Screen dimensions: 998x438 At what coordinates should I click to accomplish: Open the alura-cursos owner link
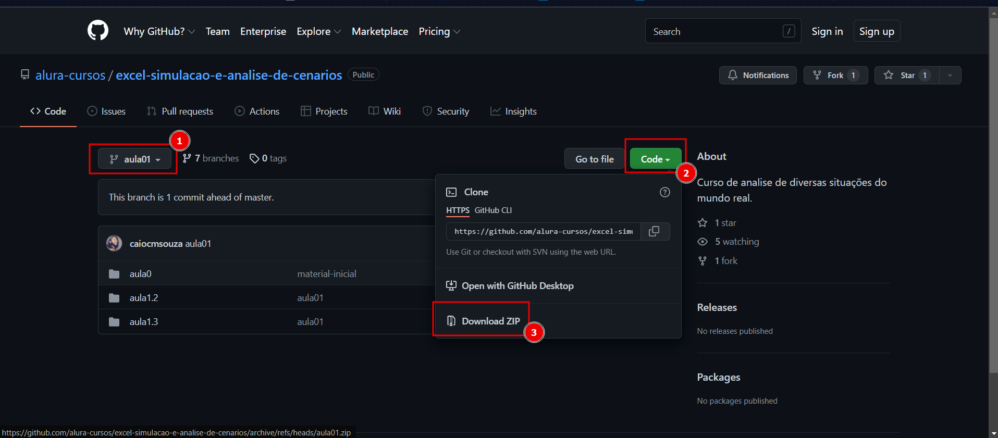pyautogui.click(x=70, y=75)
